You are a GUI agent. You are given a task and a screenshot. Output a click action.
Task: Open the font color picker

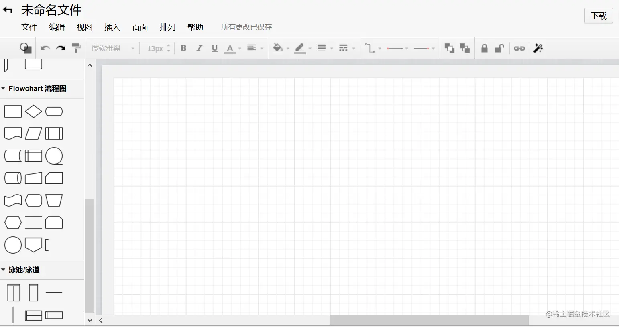click(x=232, y=49)
